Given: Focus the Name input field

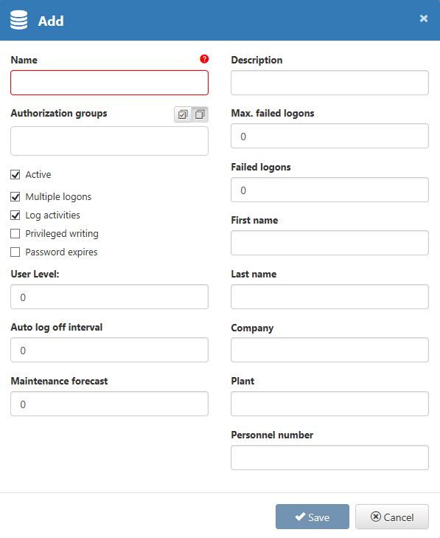Looking at the screenshot, I should pyautogui.click(x=109, y=83).
